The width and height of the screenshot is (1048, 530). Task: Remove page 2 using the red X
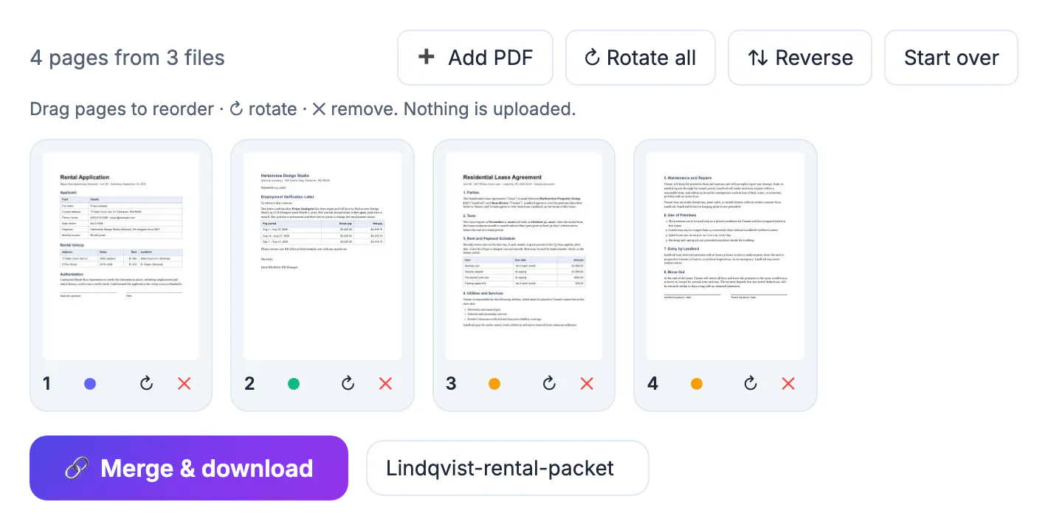(x=385, y=383)
